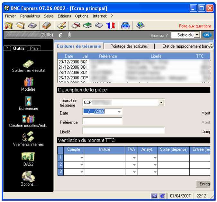The image size is (217, 202).
Task: Open Compte dropdown in row 1
Action: (x=81, y=158)
